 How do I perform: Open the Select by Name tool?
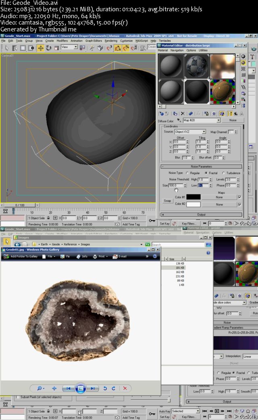pyautogui.click(x=15, y=48)
